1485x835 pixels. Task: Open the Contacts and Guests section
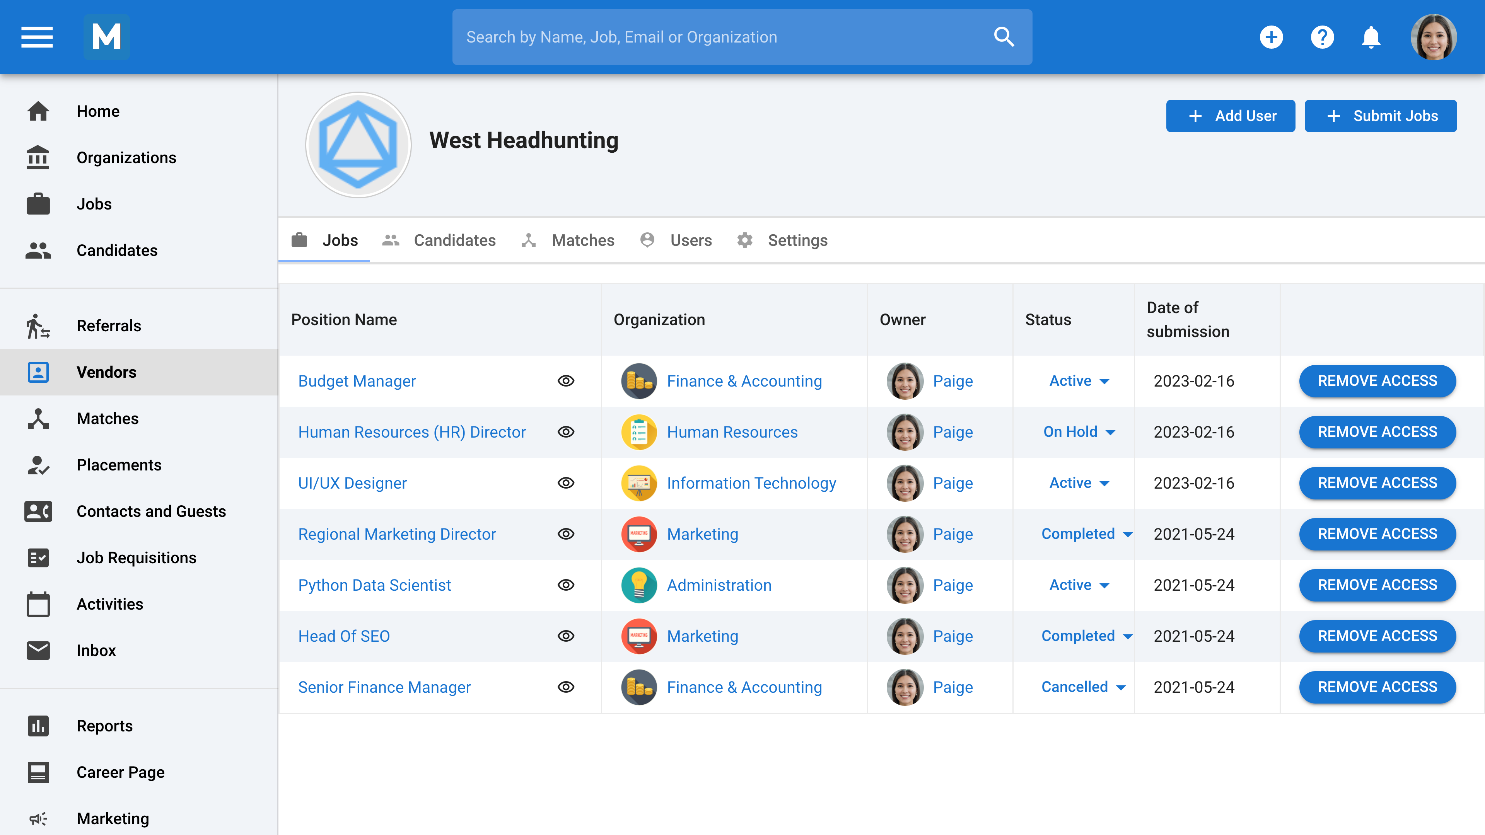tap(151, 511)
